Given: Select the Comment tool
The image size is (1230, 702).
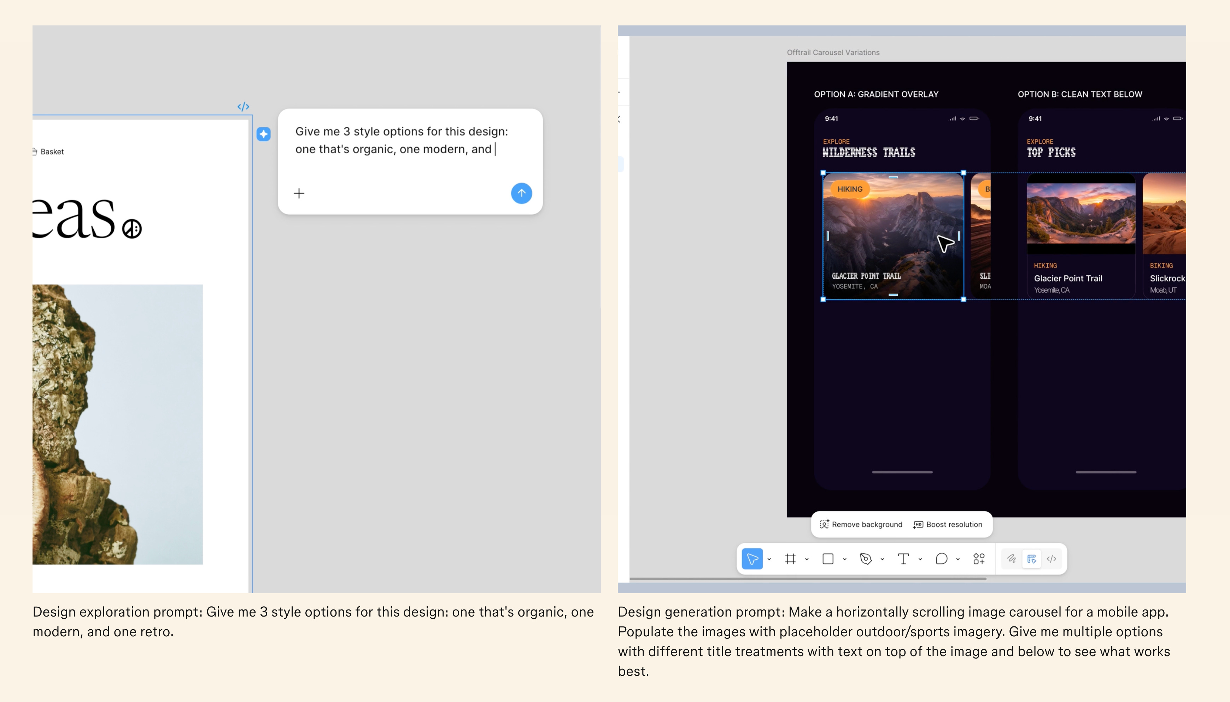Looking at the screenshot, I should coord(942,559).
